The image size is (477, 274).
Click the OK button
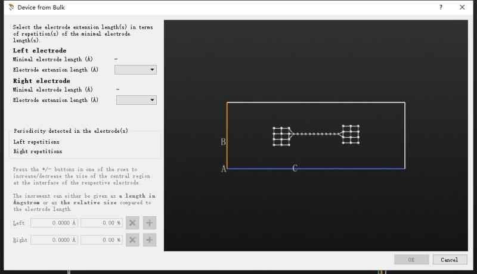pyautogui.click(x=411, y=260)
